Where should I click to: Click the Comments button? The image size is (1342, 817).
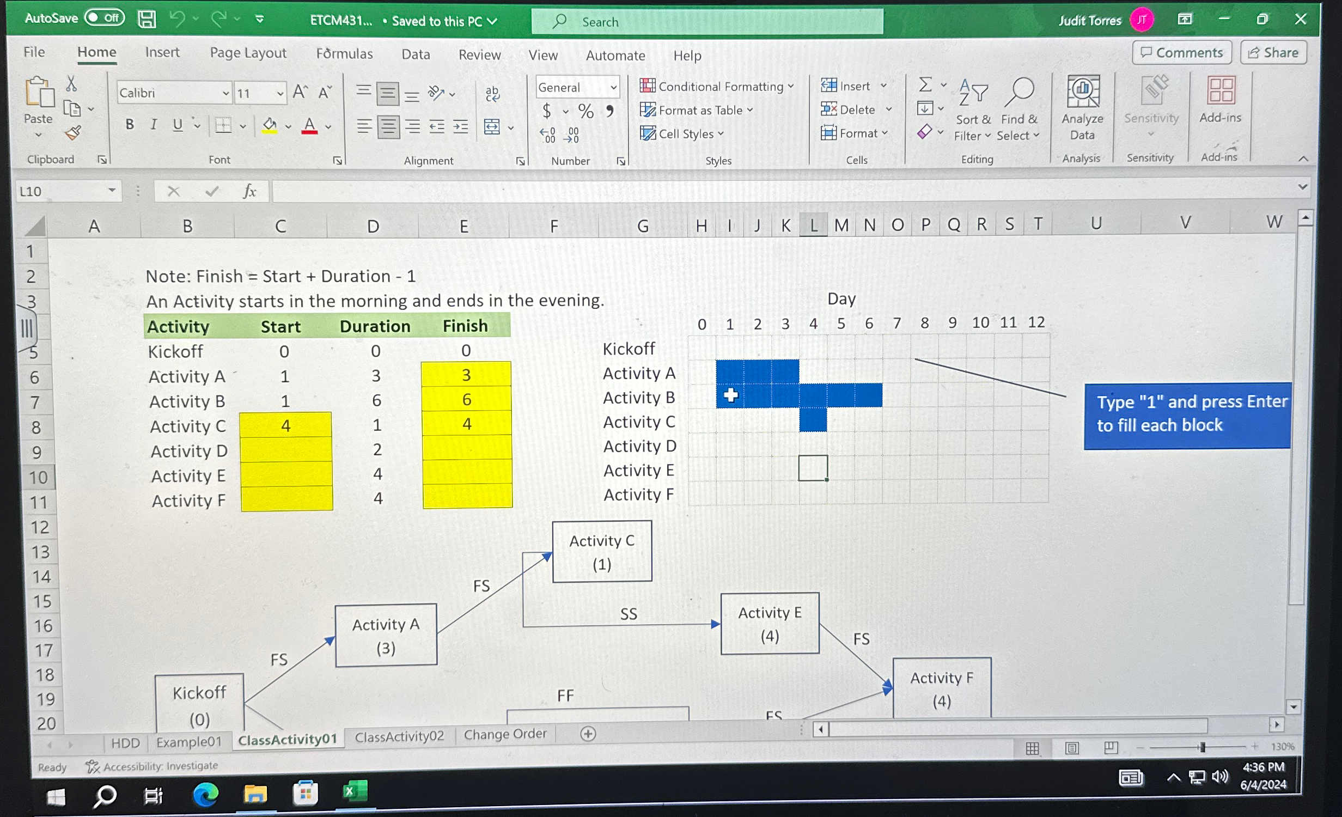tap(1182, 53)
